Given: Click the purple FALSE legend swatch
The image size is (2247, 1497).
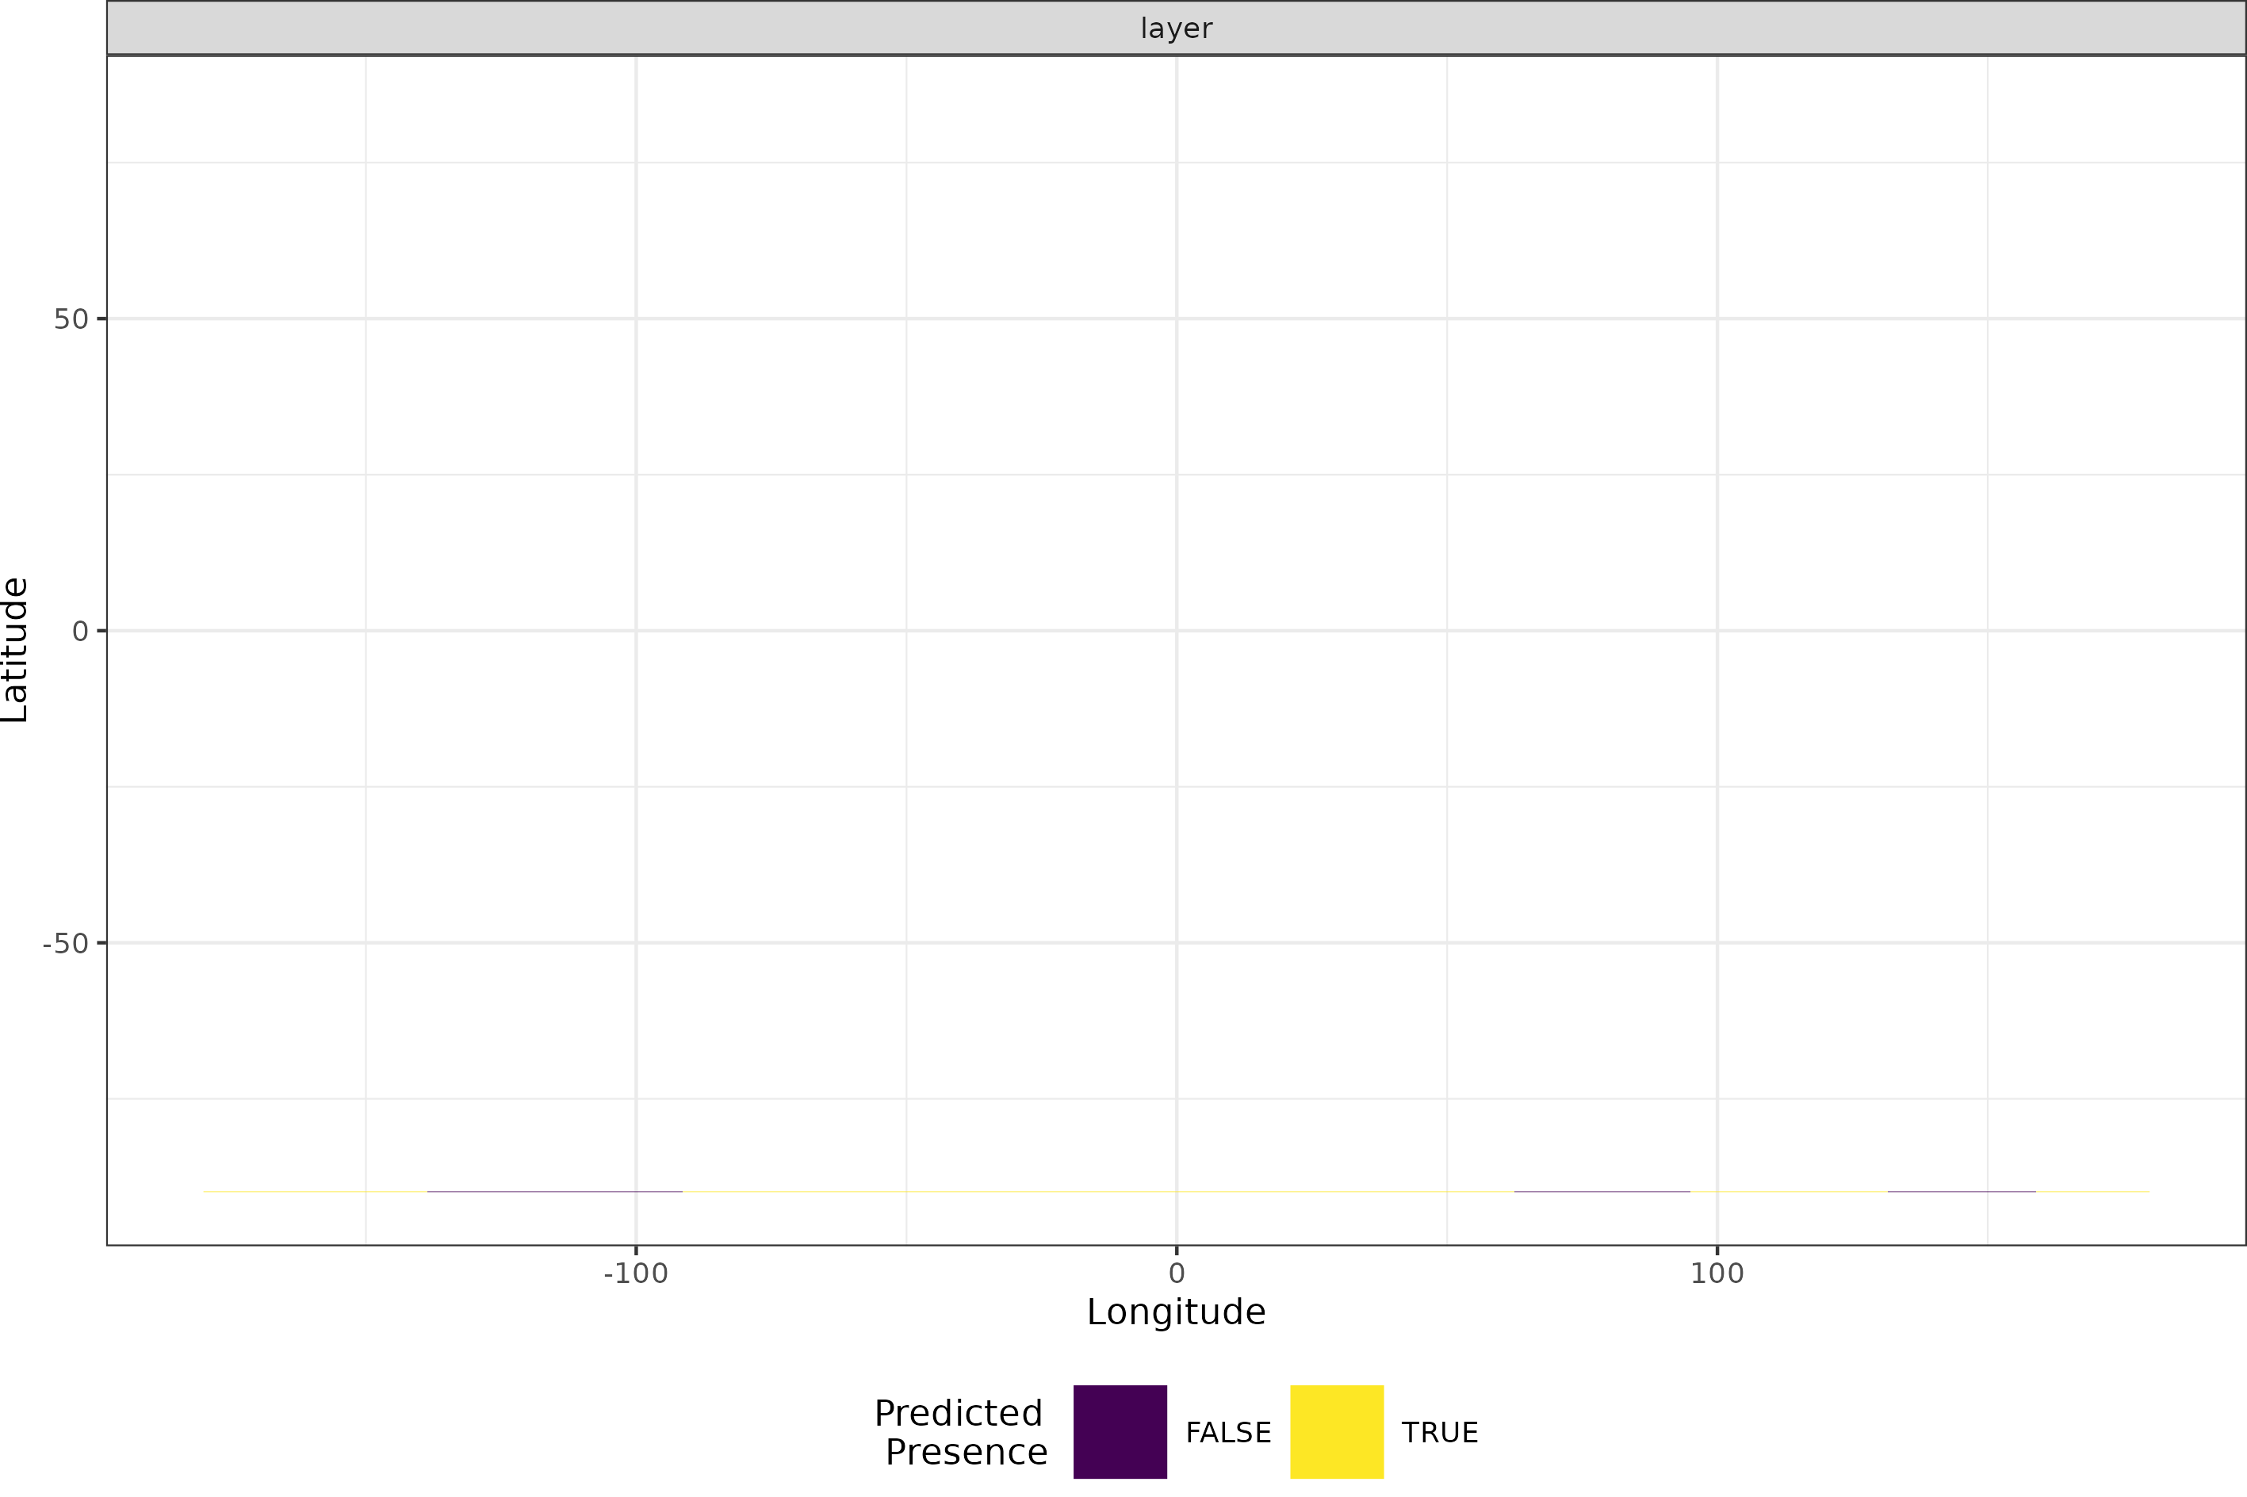Looking at the screenshot, I should coord(1120,1431).
